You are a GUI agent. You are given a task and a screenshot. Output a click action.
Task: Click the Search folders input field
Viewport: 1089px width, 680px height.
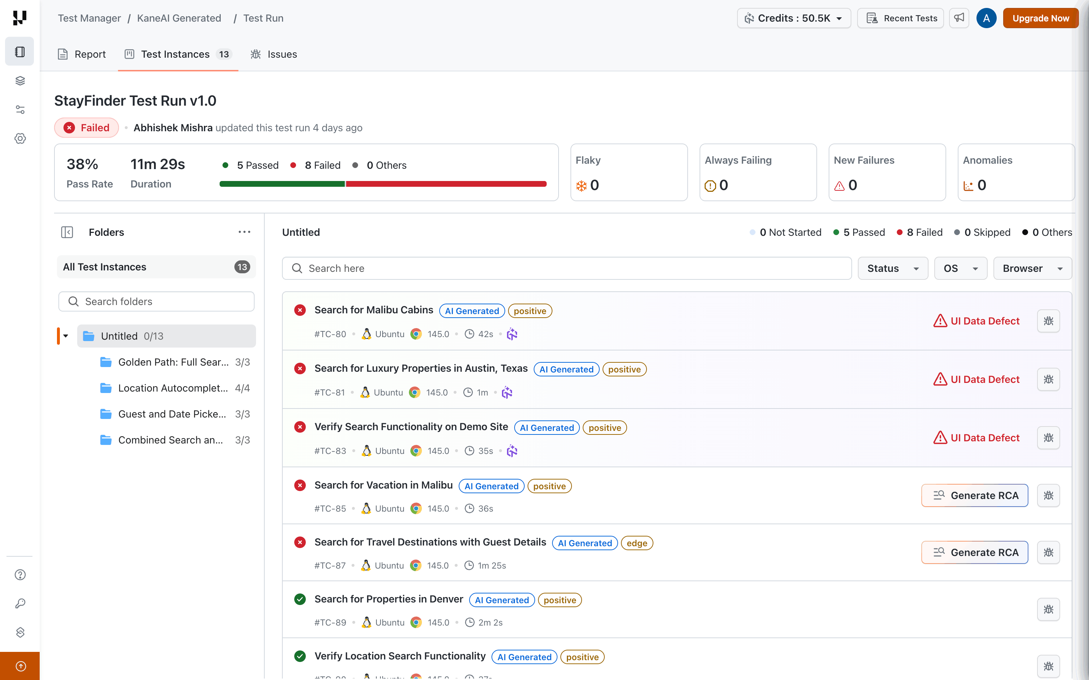[x=156, y=301]
